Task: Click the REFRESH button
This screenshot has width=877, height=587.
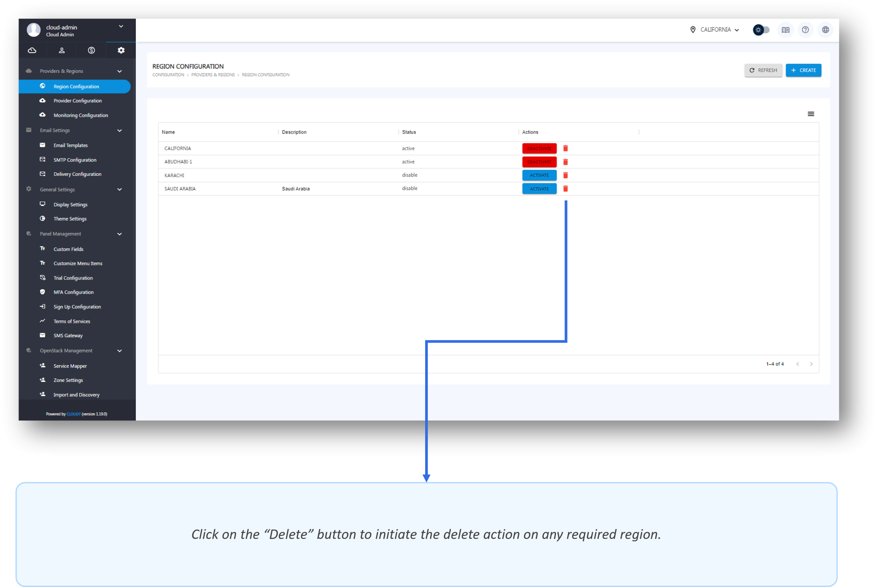Action: coord(763,70)
